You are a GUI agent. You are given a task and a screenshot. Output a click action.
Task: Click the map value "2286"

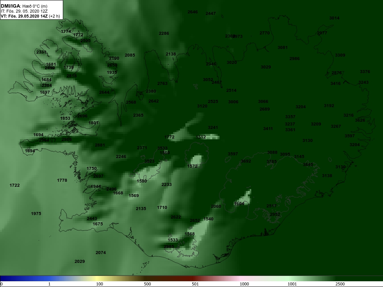click(x=164, y=33)
